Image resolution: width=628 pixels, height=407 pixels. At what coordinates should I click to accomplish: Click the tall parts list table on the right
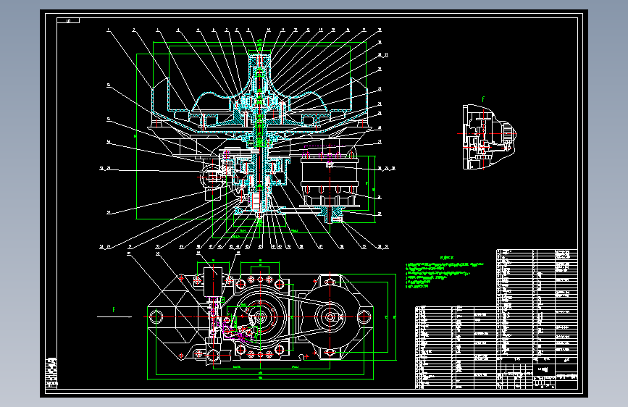(x=537, y=306)
